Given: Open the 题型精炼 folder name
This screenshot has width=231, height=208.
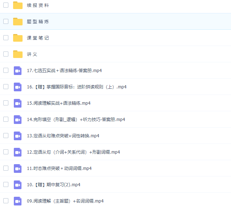Looking at the screenshot, I should coord(38,22).
